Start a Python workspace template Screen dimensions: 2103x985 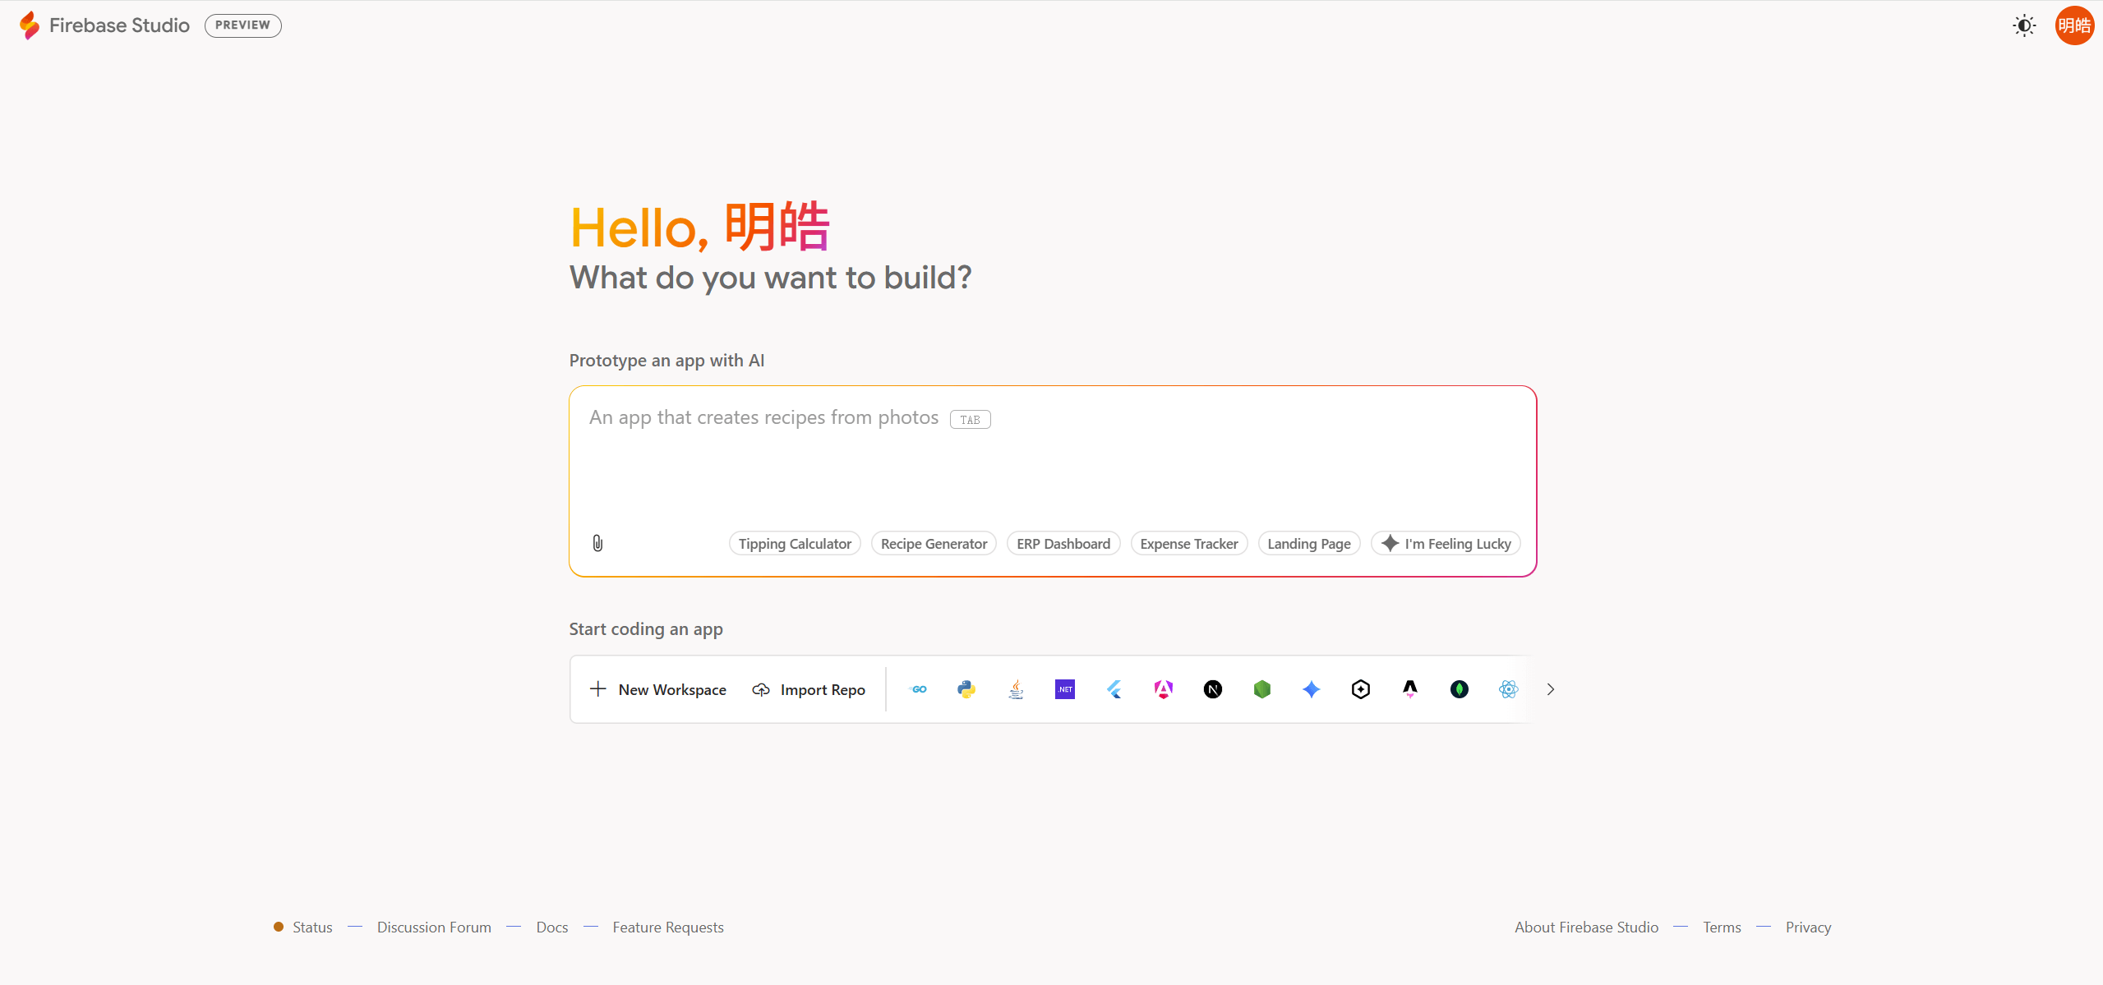click(966, 689)
